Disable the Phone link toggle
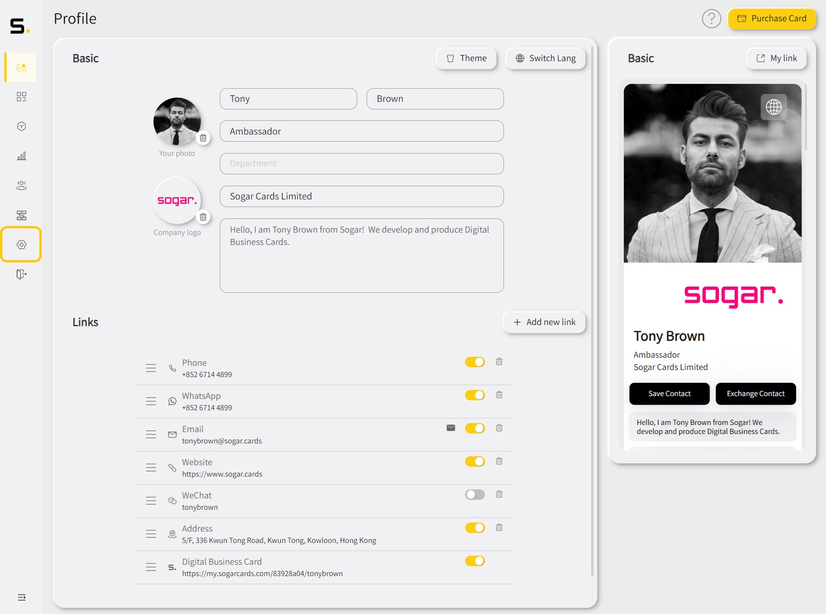 [475, 361]
